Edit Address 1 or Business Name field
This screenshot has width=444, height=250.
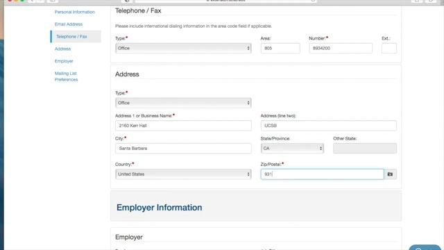point(183,126)
